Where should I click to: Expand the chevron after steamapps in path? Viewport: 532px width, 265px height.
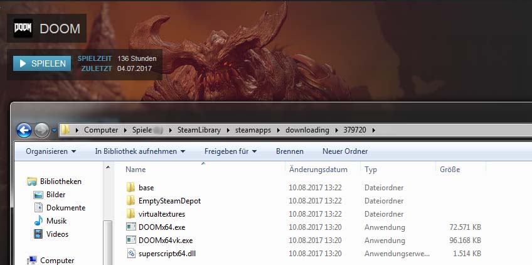pos(279,130)
